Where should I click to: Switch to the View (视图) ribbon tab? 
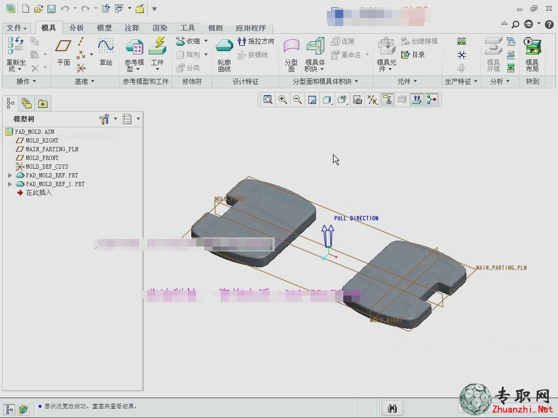pyautogui.click(x=215, y=28)
